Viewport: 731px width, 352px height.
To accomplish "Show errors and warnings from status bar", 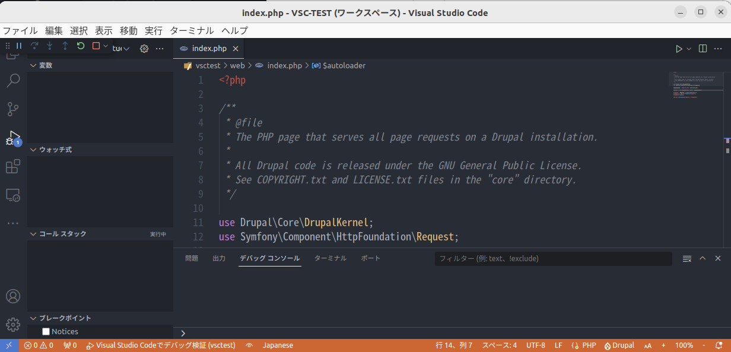I will click(x=39, y=345).
